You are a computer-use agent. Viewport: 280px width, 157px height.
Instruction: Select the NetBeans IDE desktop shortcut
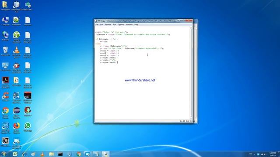pos(17,7)
